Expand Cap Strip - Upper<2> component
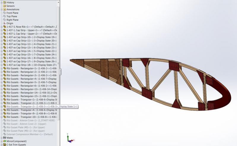Screen dimensions: 237x146 tap(2, 34)
